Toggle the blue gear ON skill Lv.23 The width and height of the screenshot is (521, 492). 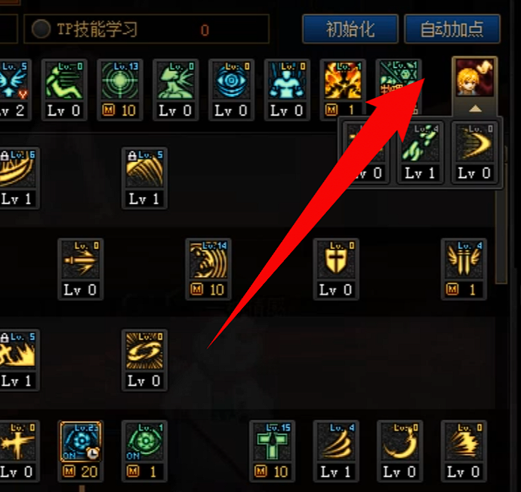pyautogui.click(x=81, y=442)
